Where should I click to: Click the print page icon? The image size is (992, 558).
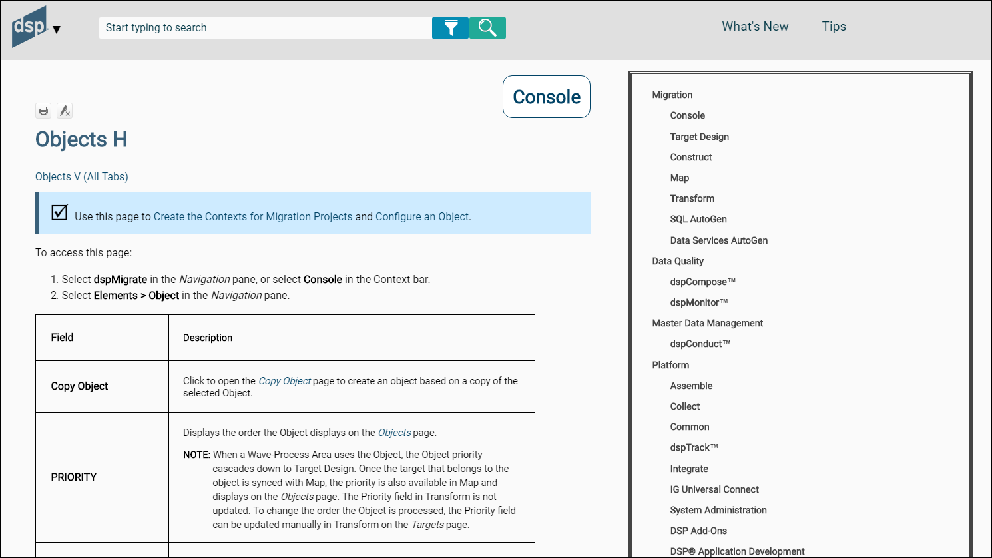[x=43, y=111]
